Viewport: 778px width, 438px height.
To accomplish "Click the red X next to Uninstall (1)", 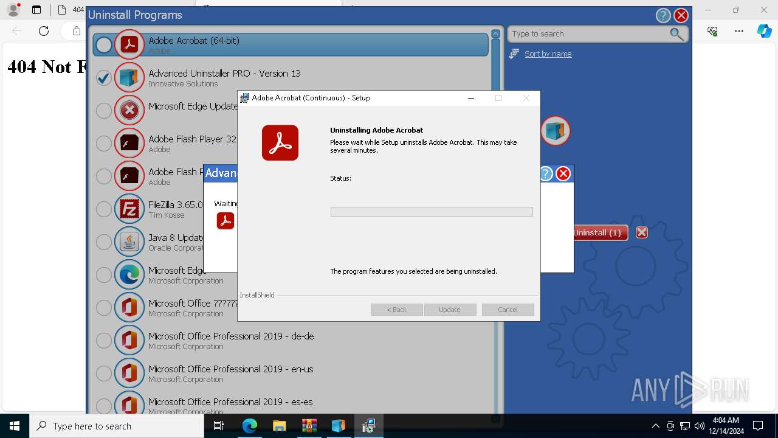I will [x=641, y=232].
